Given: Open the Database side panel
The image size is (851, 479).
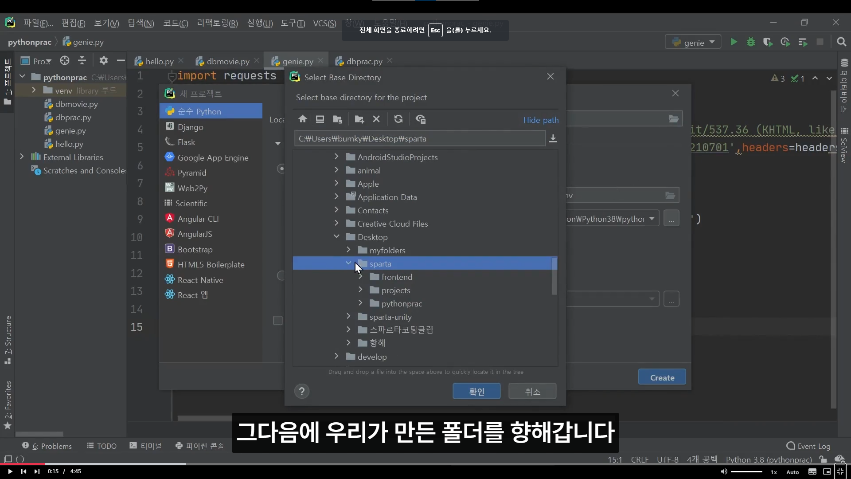Looking at the screenshot, I should pyautogui.click(x=844, y=86).
